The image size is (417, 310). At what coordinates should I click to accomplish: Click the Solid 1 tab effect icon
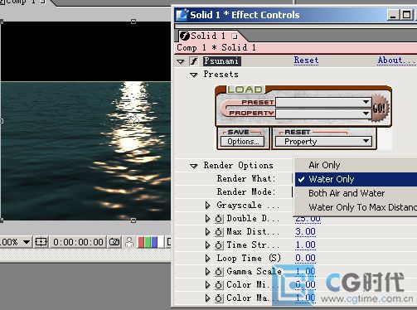tap(184, 36)
